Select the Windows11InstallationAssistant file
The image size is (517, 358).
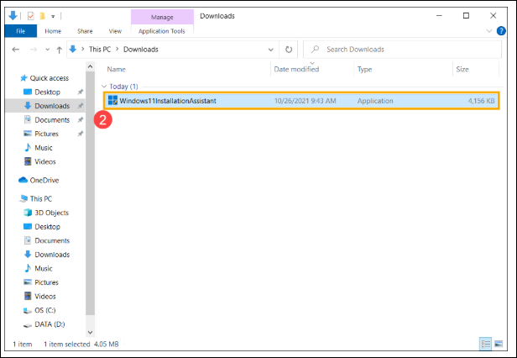point(301,101)
